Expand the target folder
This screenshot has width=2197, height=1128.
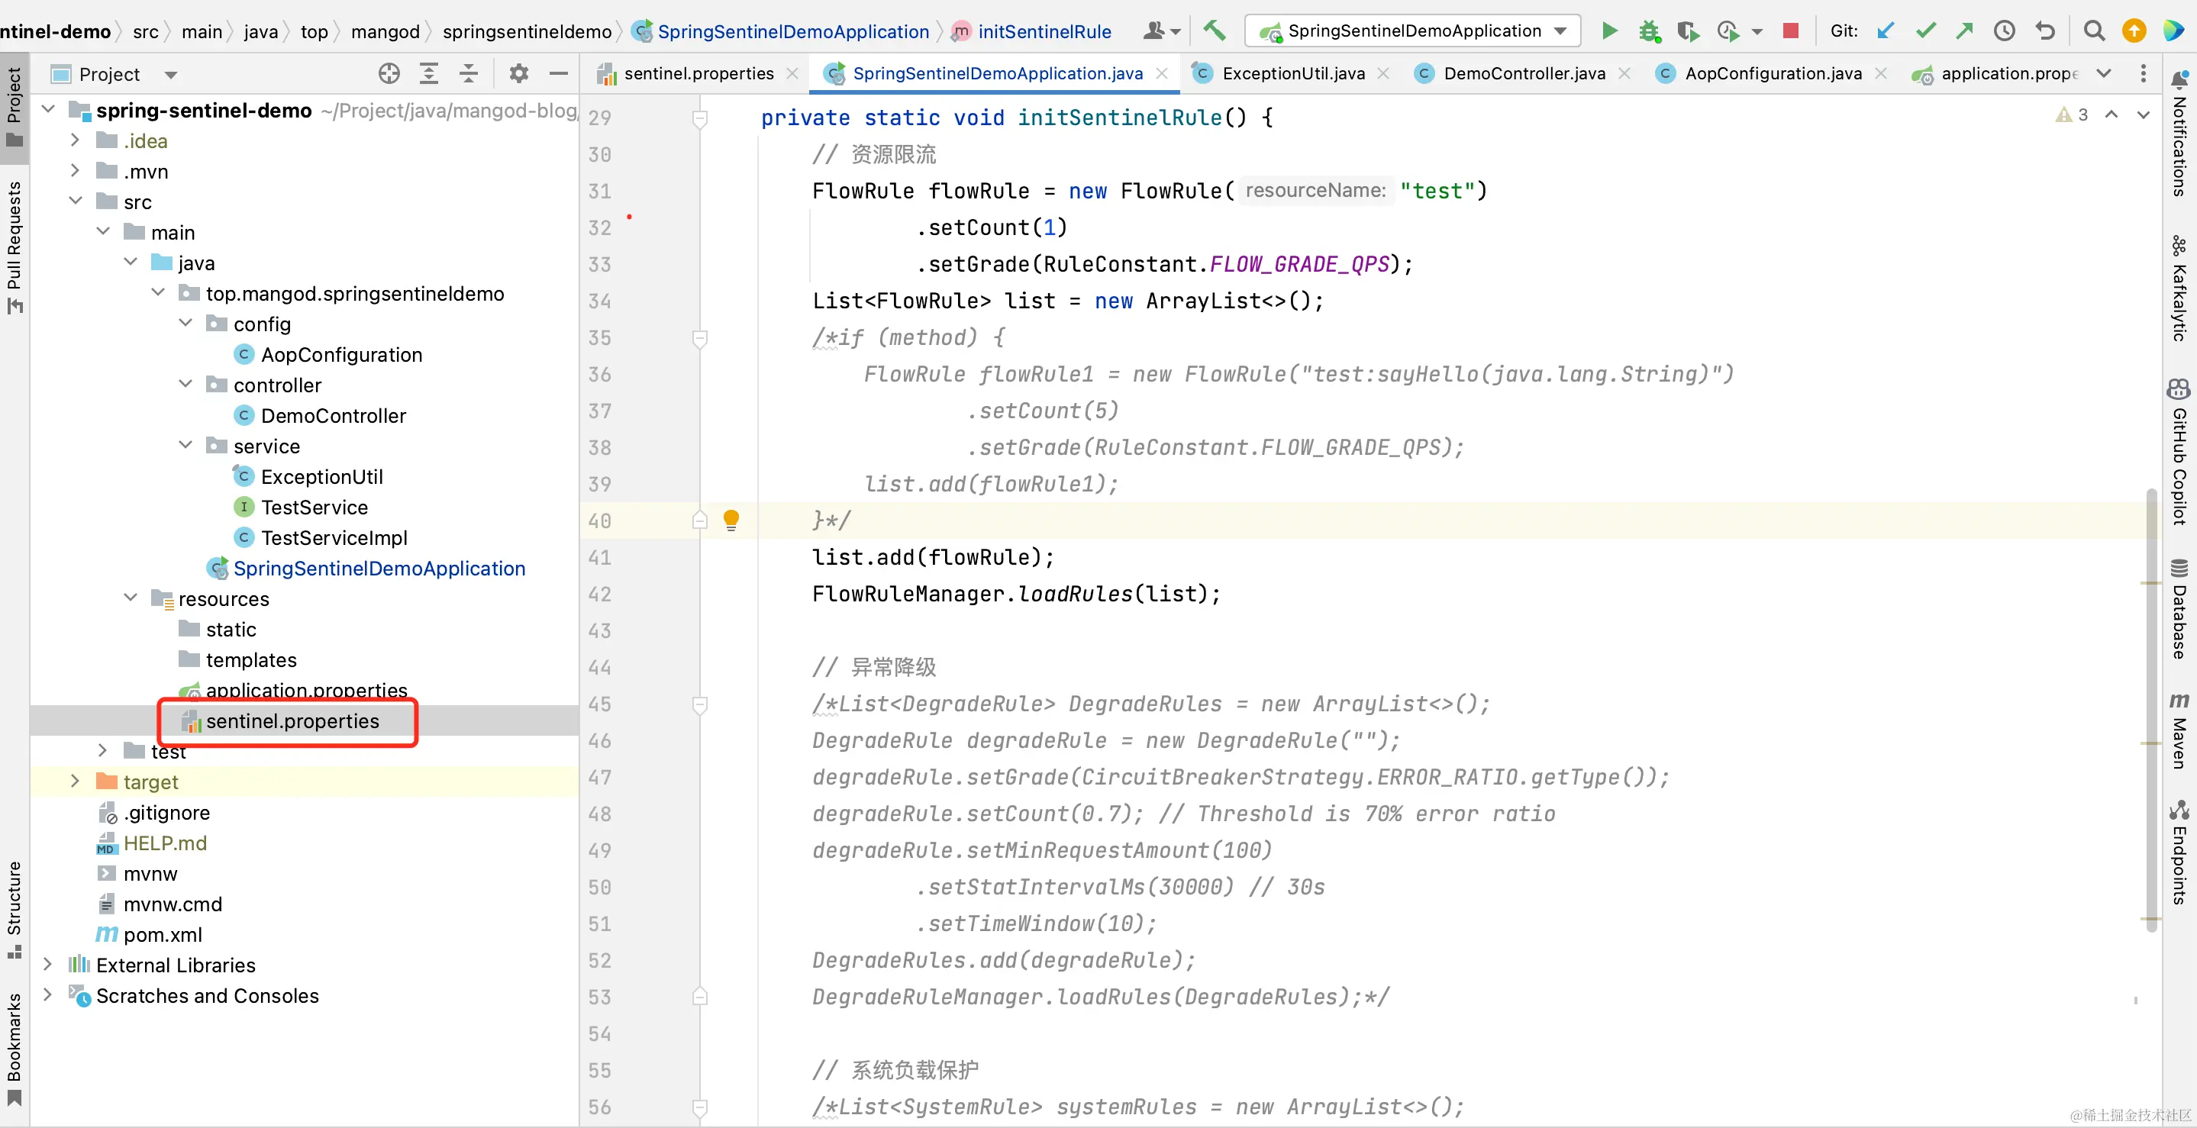point(75,781)
